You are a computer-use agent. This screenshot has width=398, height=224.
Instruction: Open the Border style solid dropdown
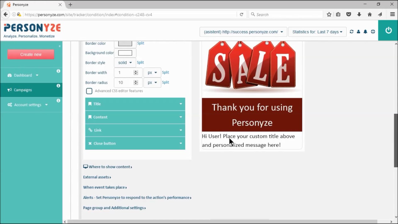point(125,63)
